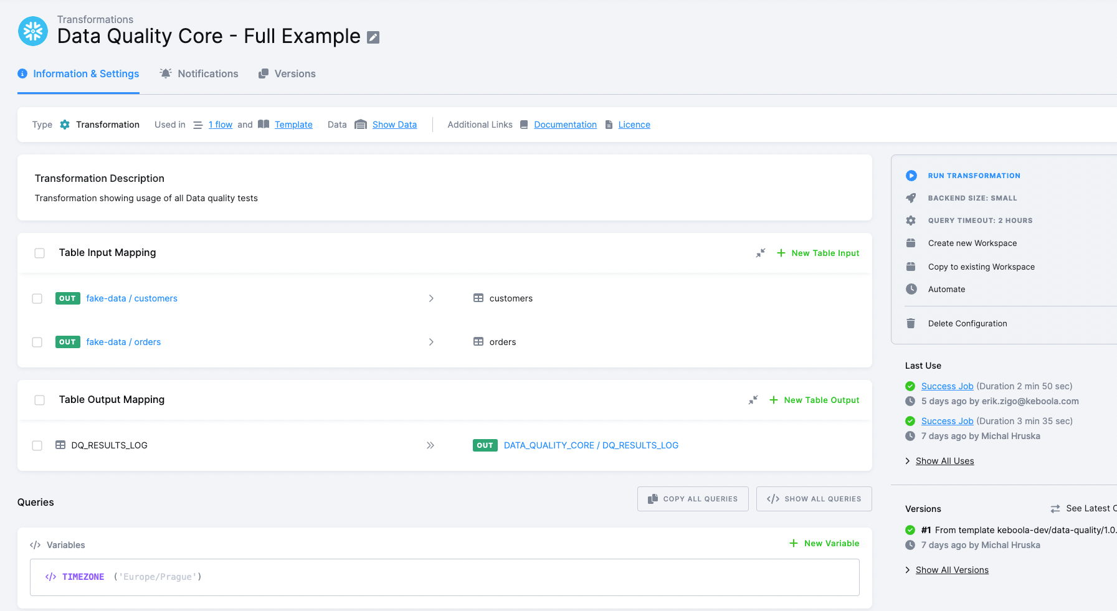Collapse the Table Output Mapping section
The height and width of the screenshot is (611, 1117).
pos(753,400)
